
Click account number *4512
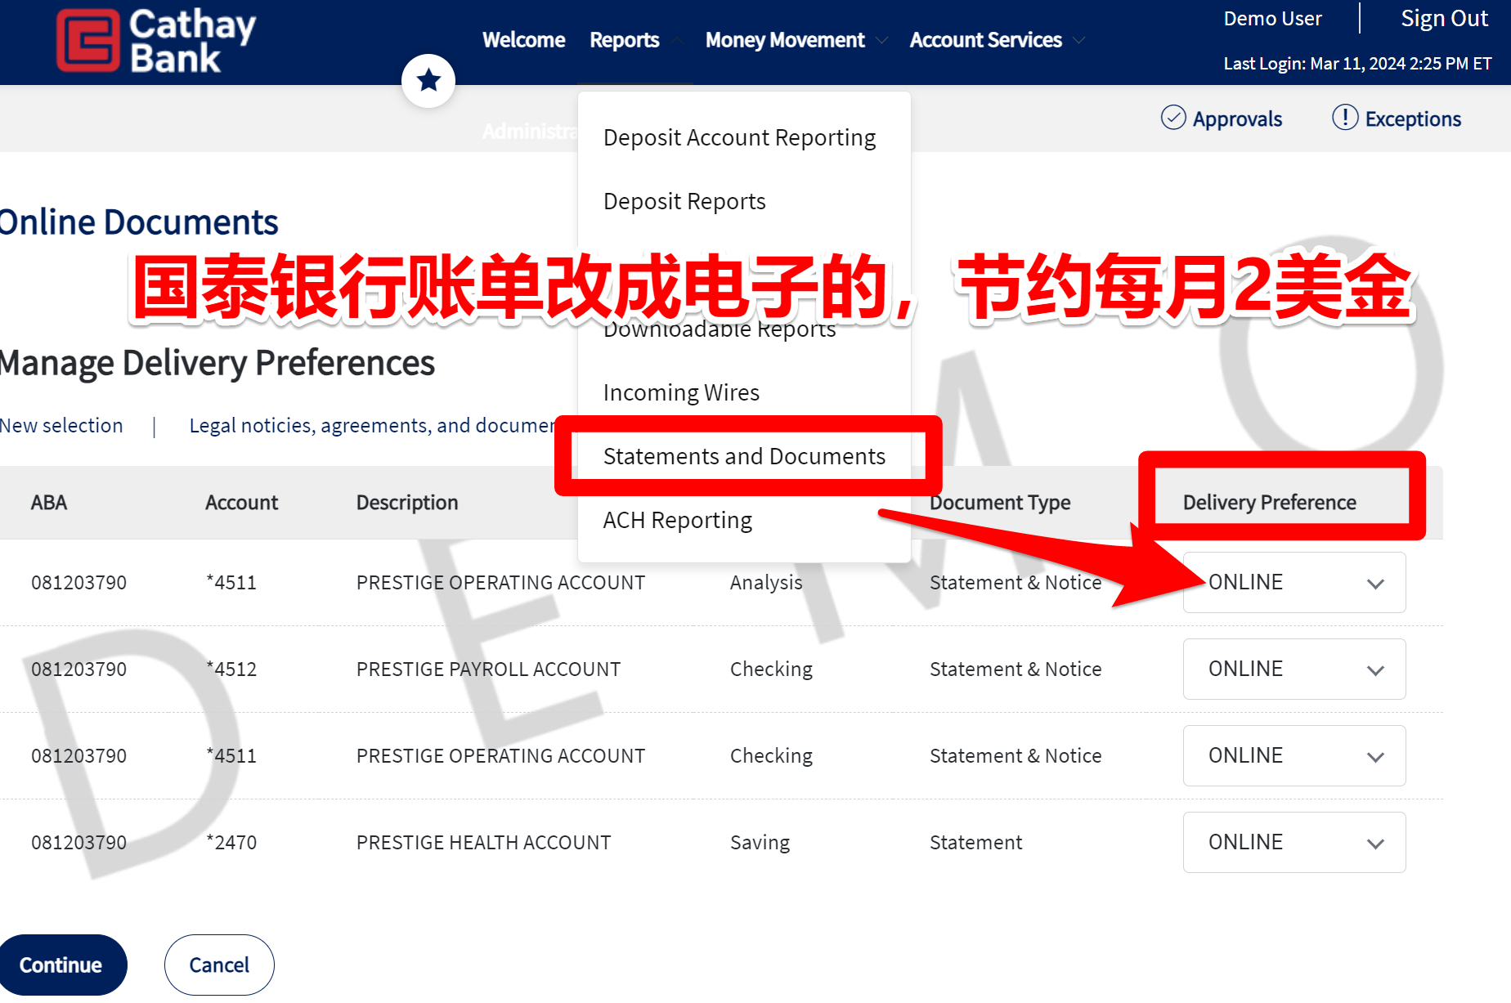pos(231,669)
